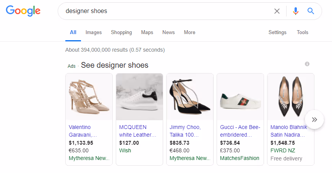Click the Google logo
This screenshot has height=173, width=332.
23,11
